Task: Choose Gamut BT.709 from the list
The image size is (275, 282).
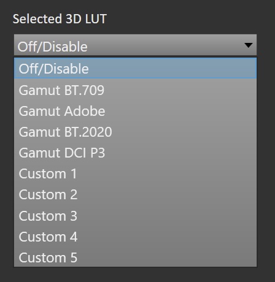Action: [x=135, y=90]
